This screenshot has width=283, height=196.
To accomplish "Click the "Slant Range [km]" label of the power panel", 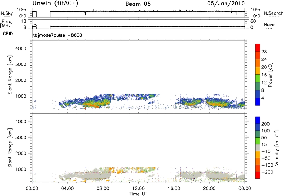I will point(10,75).
